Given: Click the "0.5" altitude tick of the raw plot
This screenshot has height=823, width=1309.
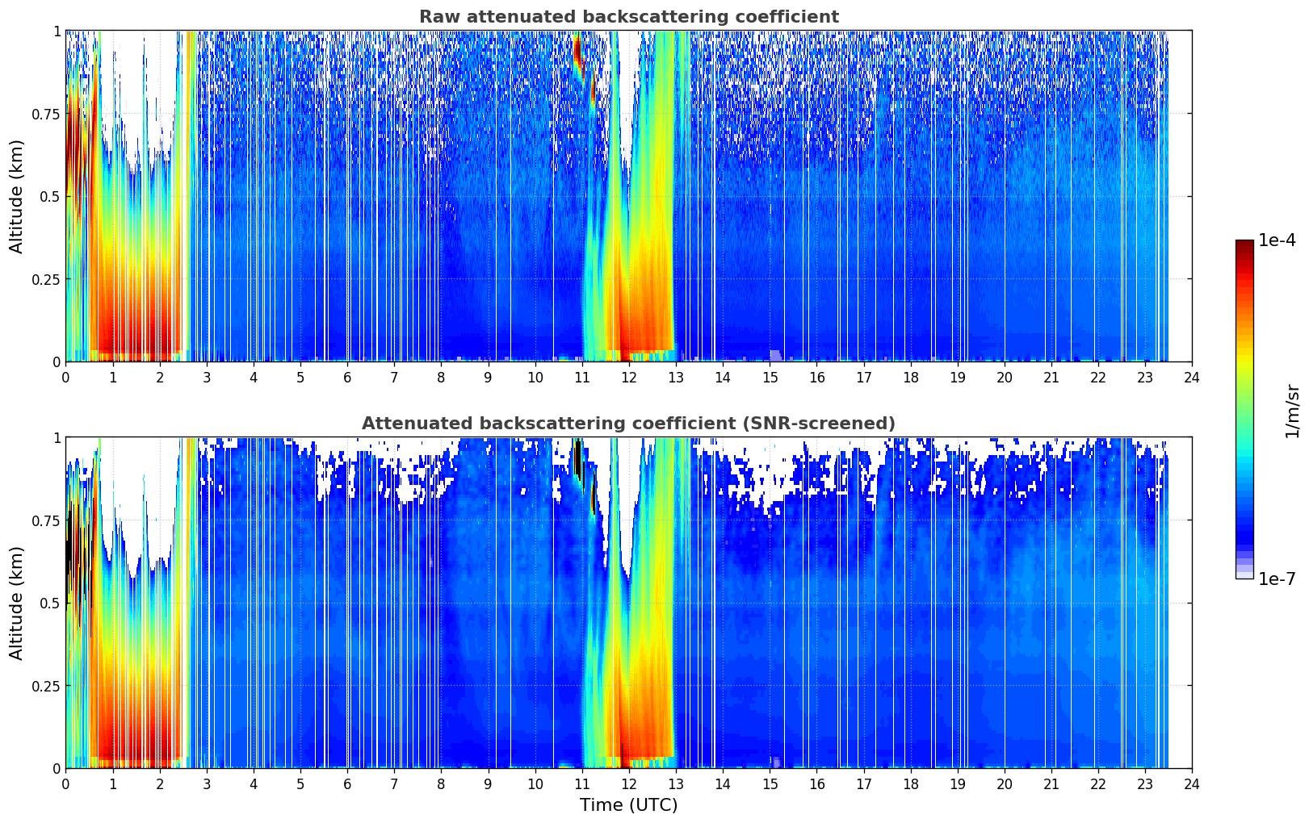Looking at the screenshot, I should pos(51,196).
